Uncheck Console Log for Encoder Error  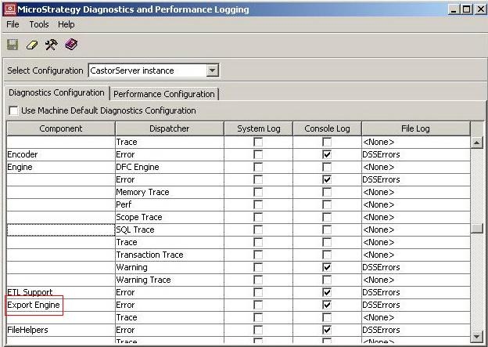327,155
